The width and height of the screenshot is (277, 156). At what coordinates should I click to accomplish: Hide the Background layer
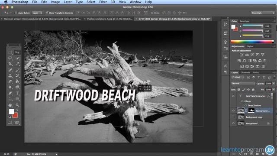click(x=233, y=123)
